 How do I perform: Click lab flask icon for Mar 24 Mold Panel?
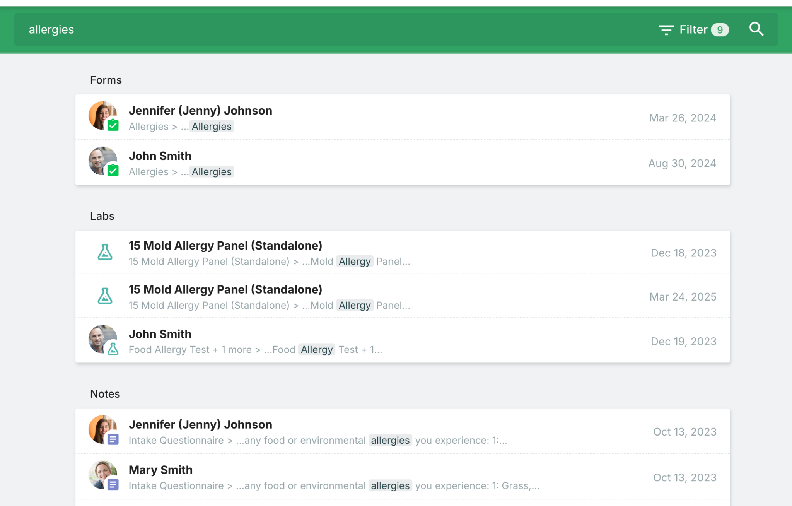[x=105, y=296]
